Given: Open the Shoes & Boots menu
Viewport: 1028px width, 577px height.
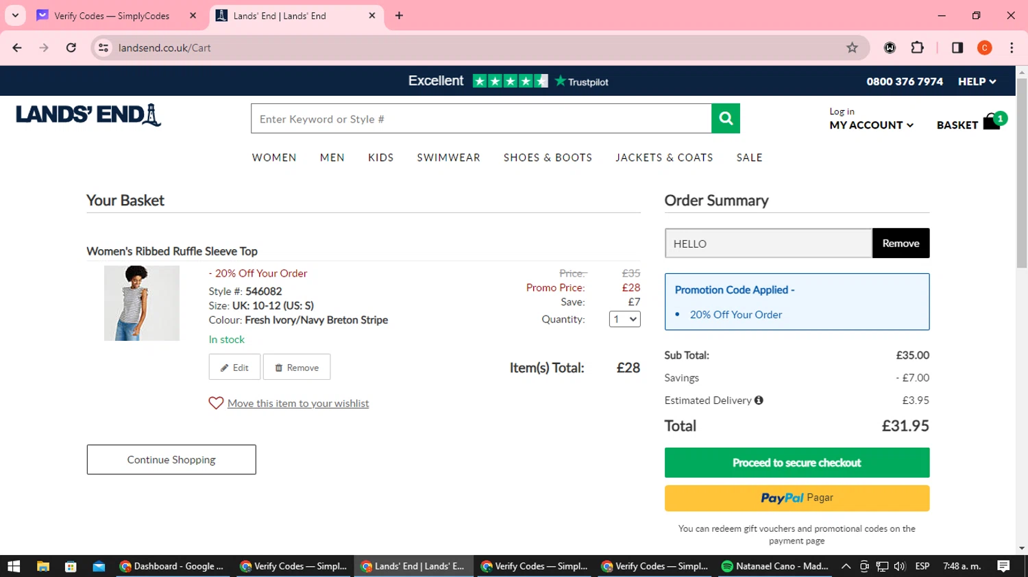Looking at the screenshot, I should (548, 157).
